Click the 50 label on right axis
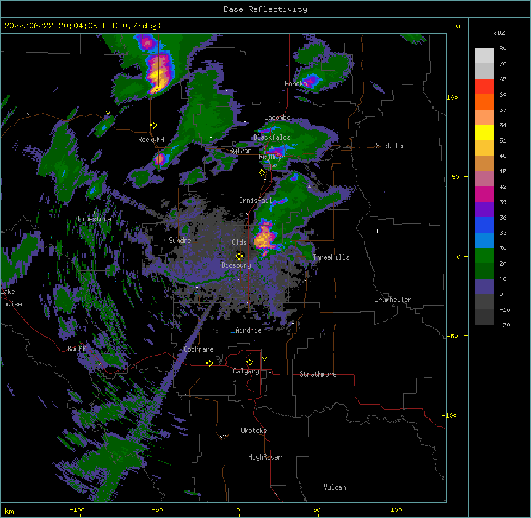531x518 pixels. pyautogui.click(x=455, y=177)
